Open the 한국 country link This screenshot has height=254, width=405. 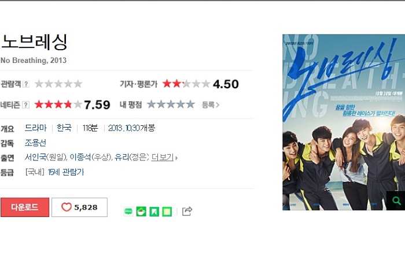click(x=64, y=128)
